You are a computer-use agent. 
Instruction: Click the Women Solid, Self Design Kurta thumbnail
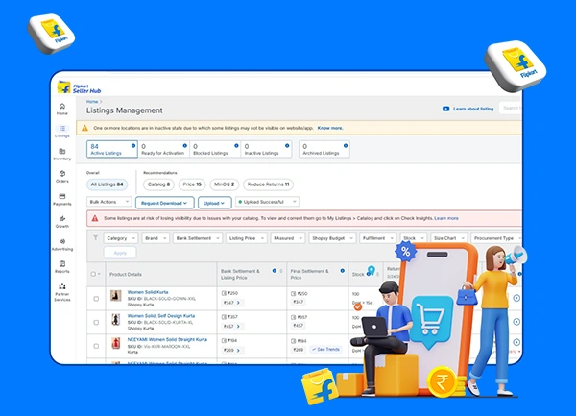coord(116,319)
